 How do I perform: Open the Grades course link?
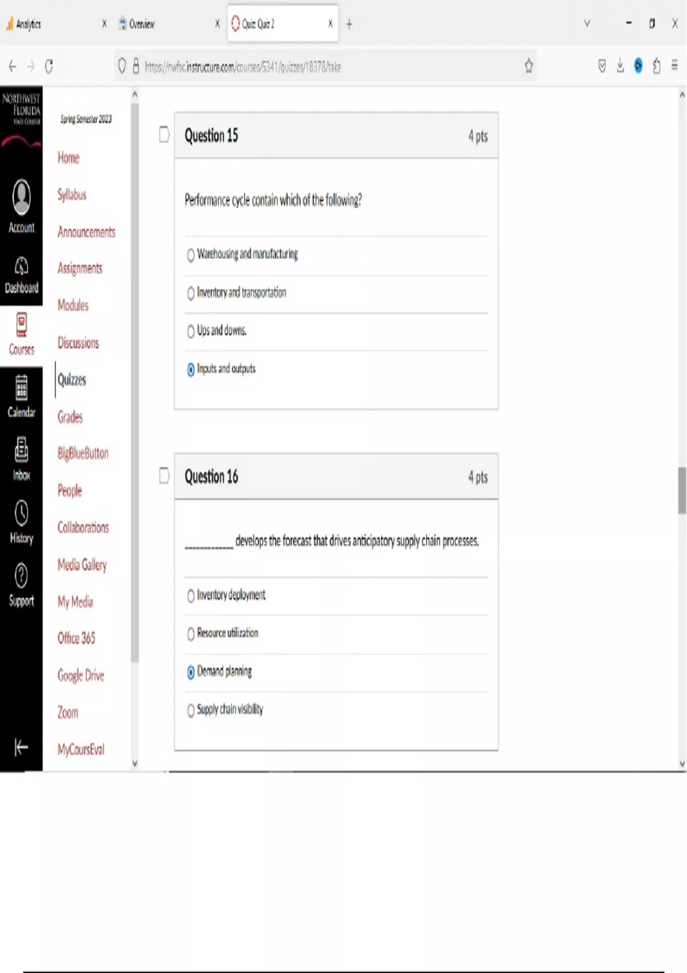click(70, 417)
